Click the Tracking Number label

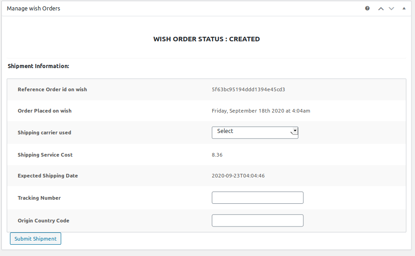(39, 198)
